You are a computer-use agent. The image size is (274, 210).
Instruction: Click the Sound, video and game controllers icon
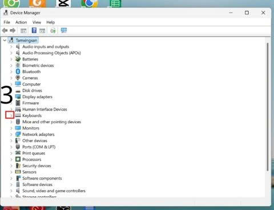18,191
